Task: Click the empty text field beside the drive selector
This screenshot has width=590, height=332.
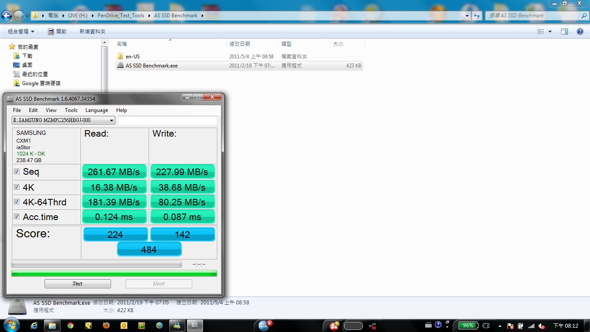Action: (168, 121)
